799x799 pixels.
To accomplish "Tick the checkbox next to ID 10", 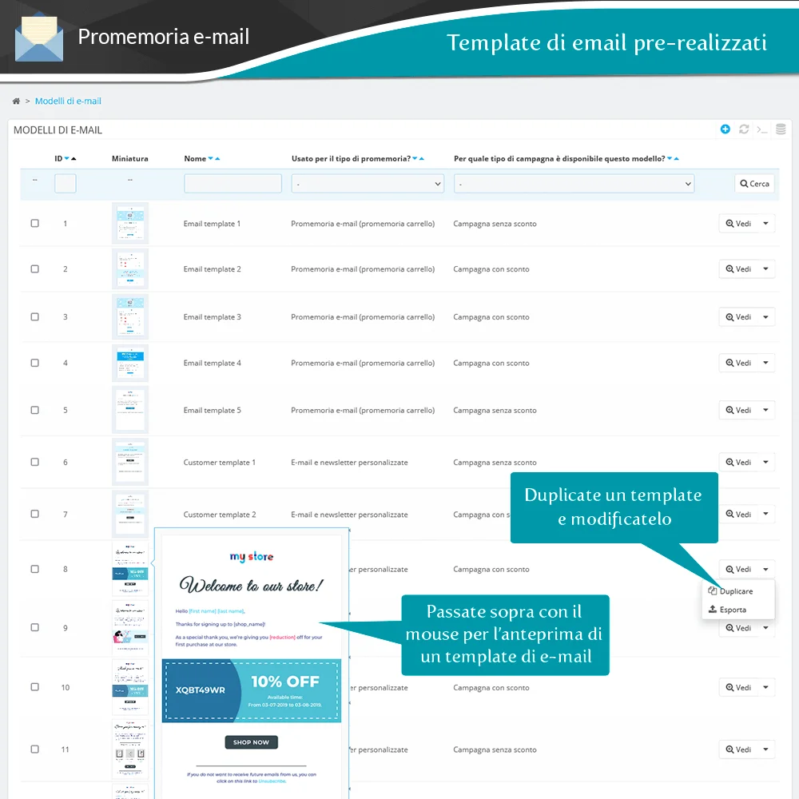I will [34, 687].
